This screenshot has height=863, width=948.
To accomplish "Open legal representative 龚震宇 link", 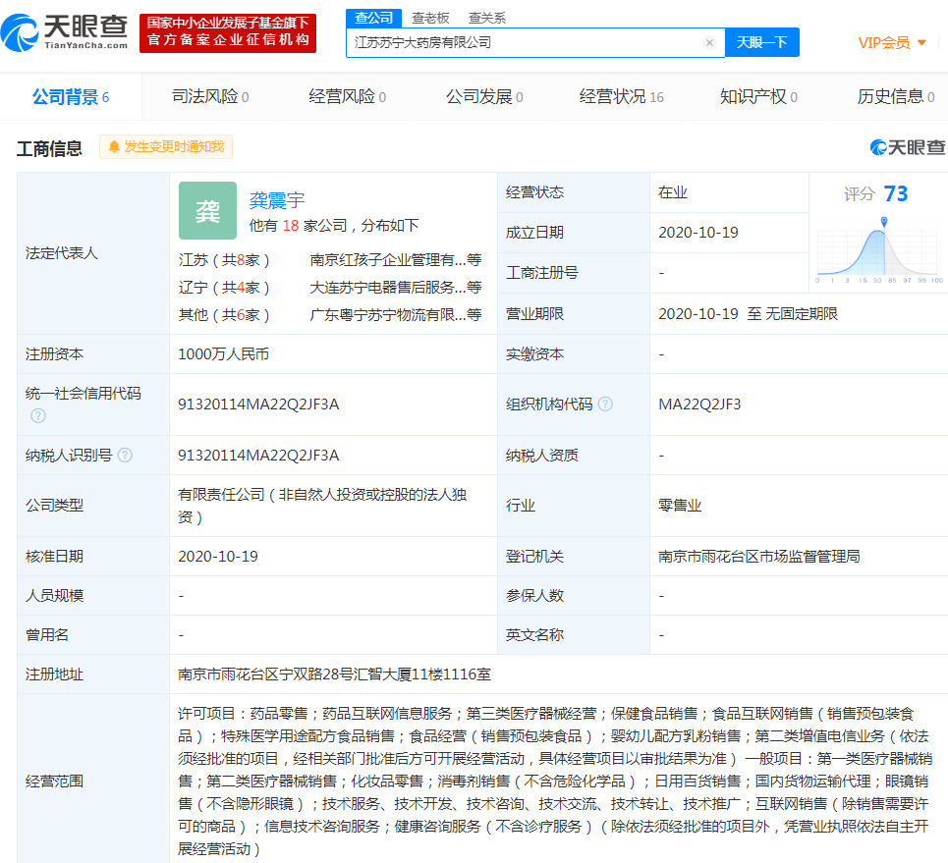I will [x=277, y=200].
